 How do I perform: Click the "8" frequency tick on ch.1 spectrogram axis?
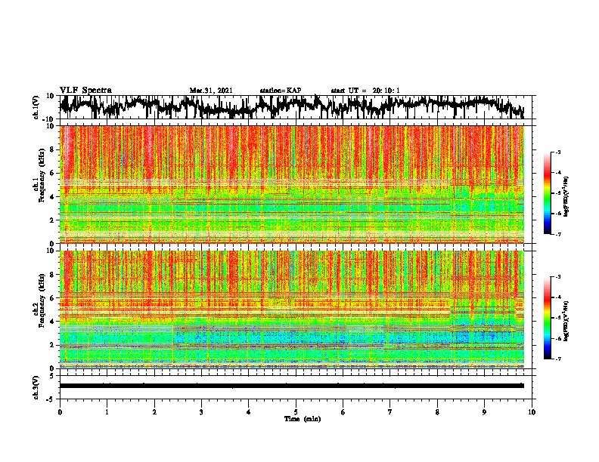click(52, 149)
